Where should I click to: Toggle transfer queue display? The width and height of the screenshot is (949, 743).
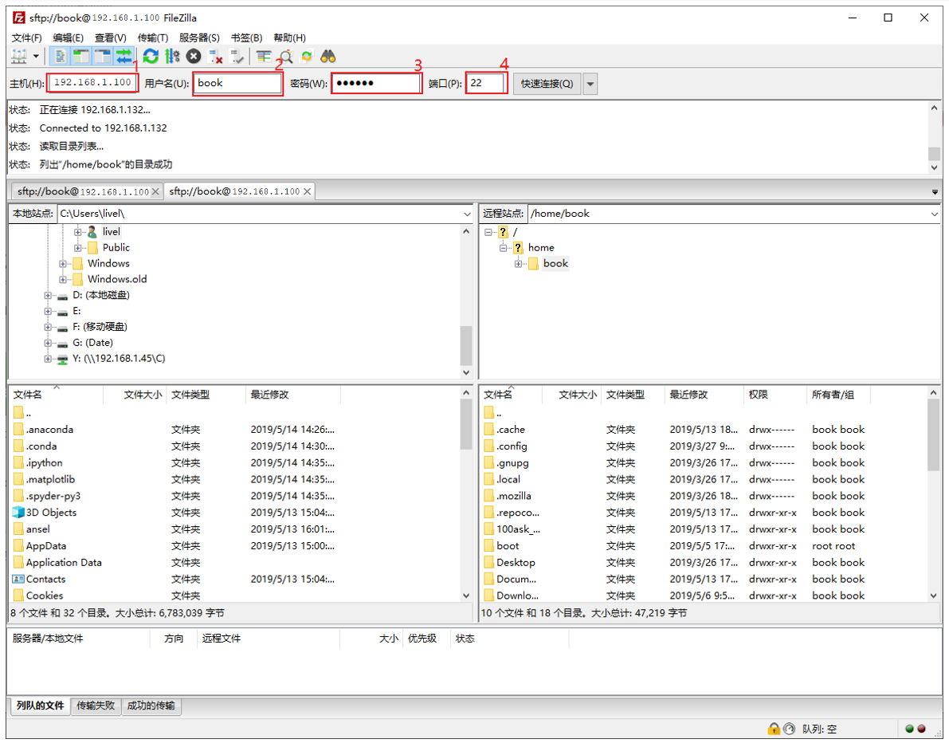tap(124, 57)
